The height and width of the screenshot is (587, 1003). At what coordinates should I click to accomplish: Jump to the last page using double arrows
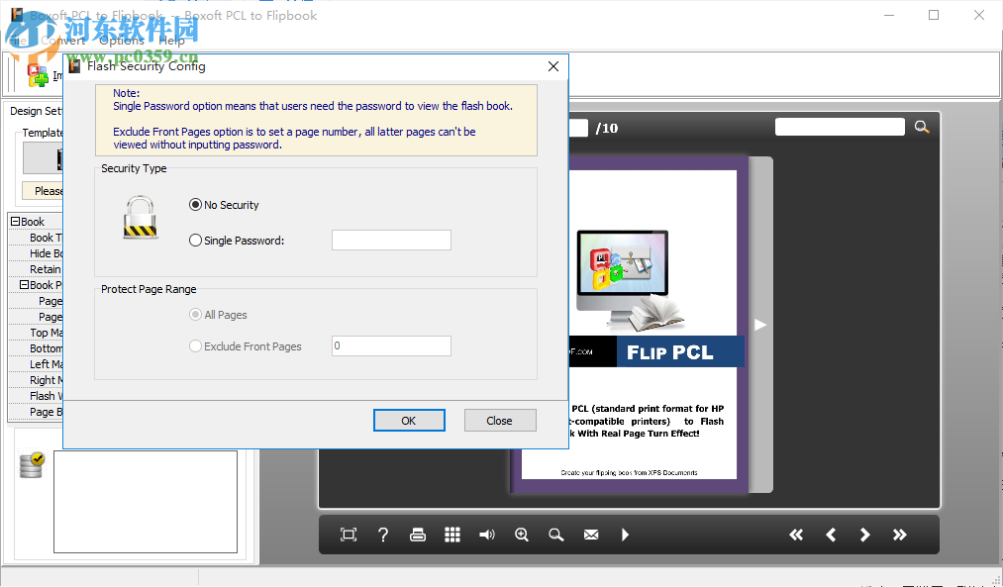tap(899, 535)
